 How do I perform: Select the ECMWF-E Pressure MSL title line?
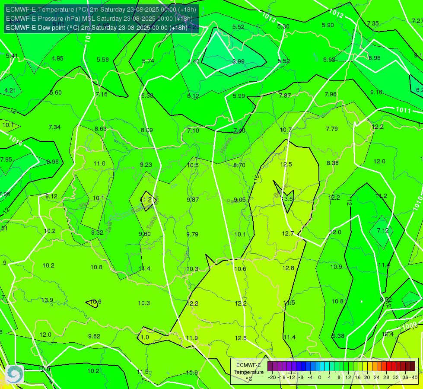click(x=99, y=19)
